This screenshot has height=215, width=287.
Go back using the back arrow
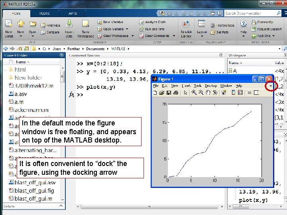[x=6, y=49]
